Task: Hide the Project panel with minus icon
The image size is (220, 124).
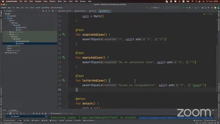Action: click(56, 11)
